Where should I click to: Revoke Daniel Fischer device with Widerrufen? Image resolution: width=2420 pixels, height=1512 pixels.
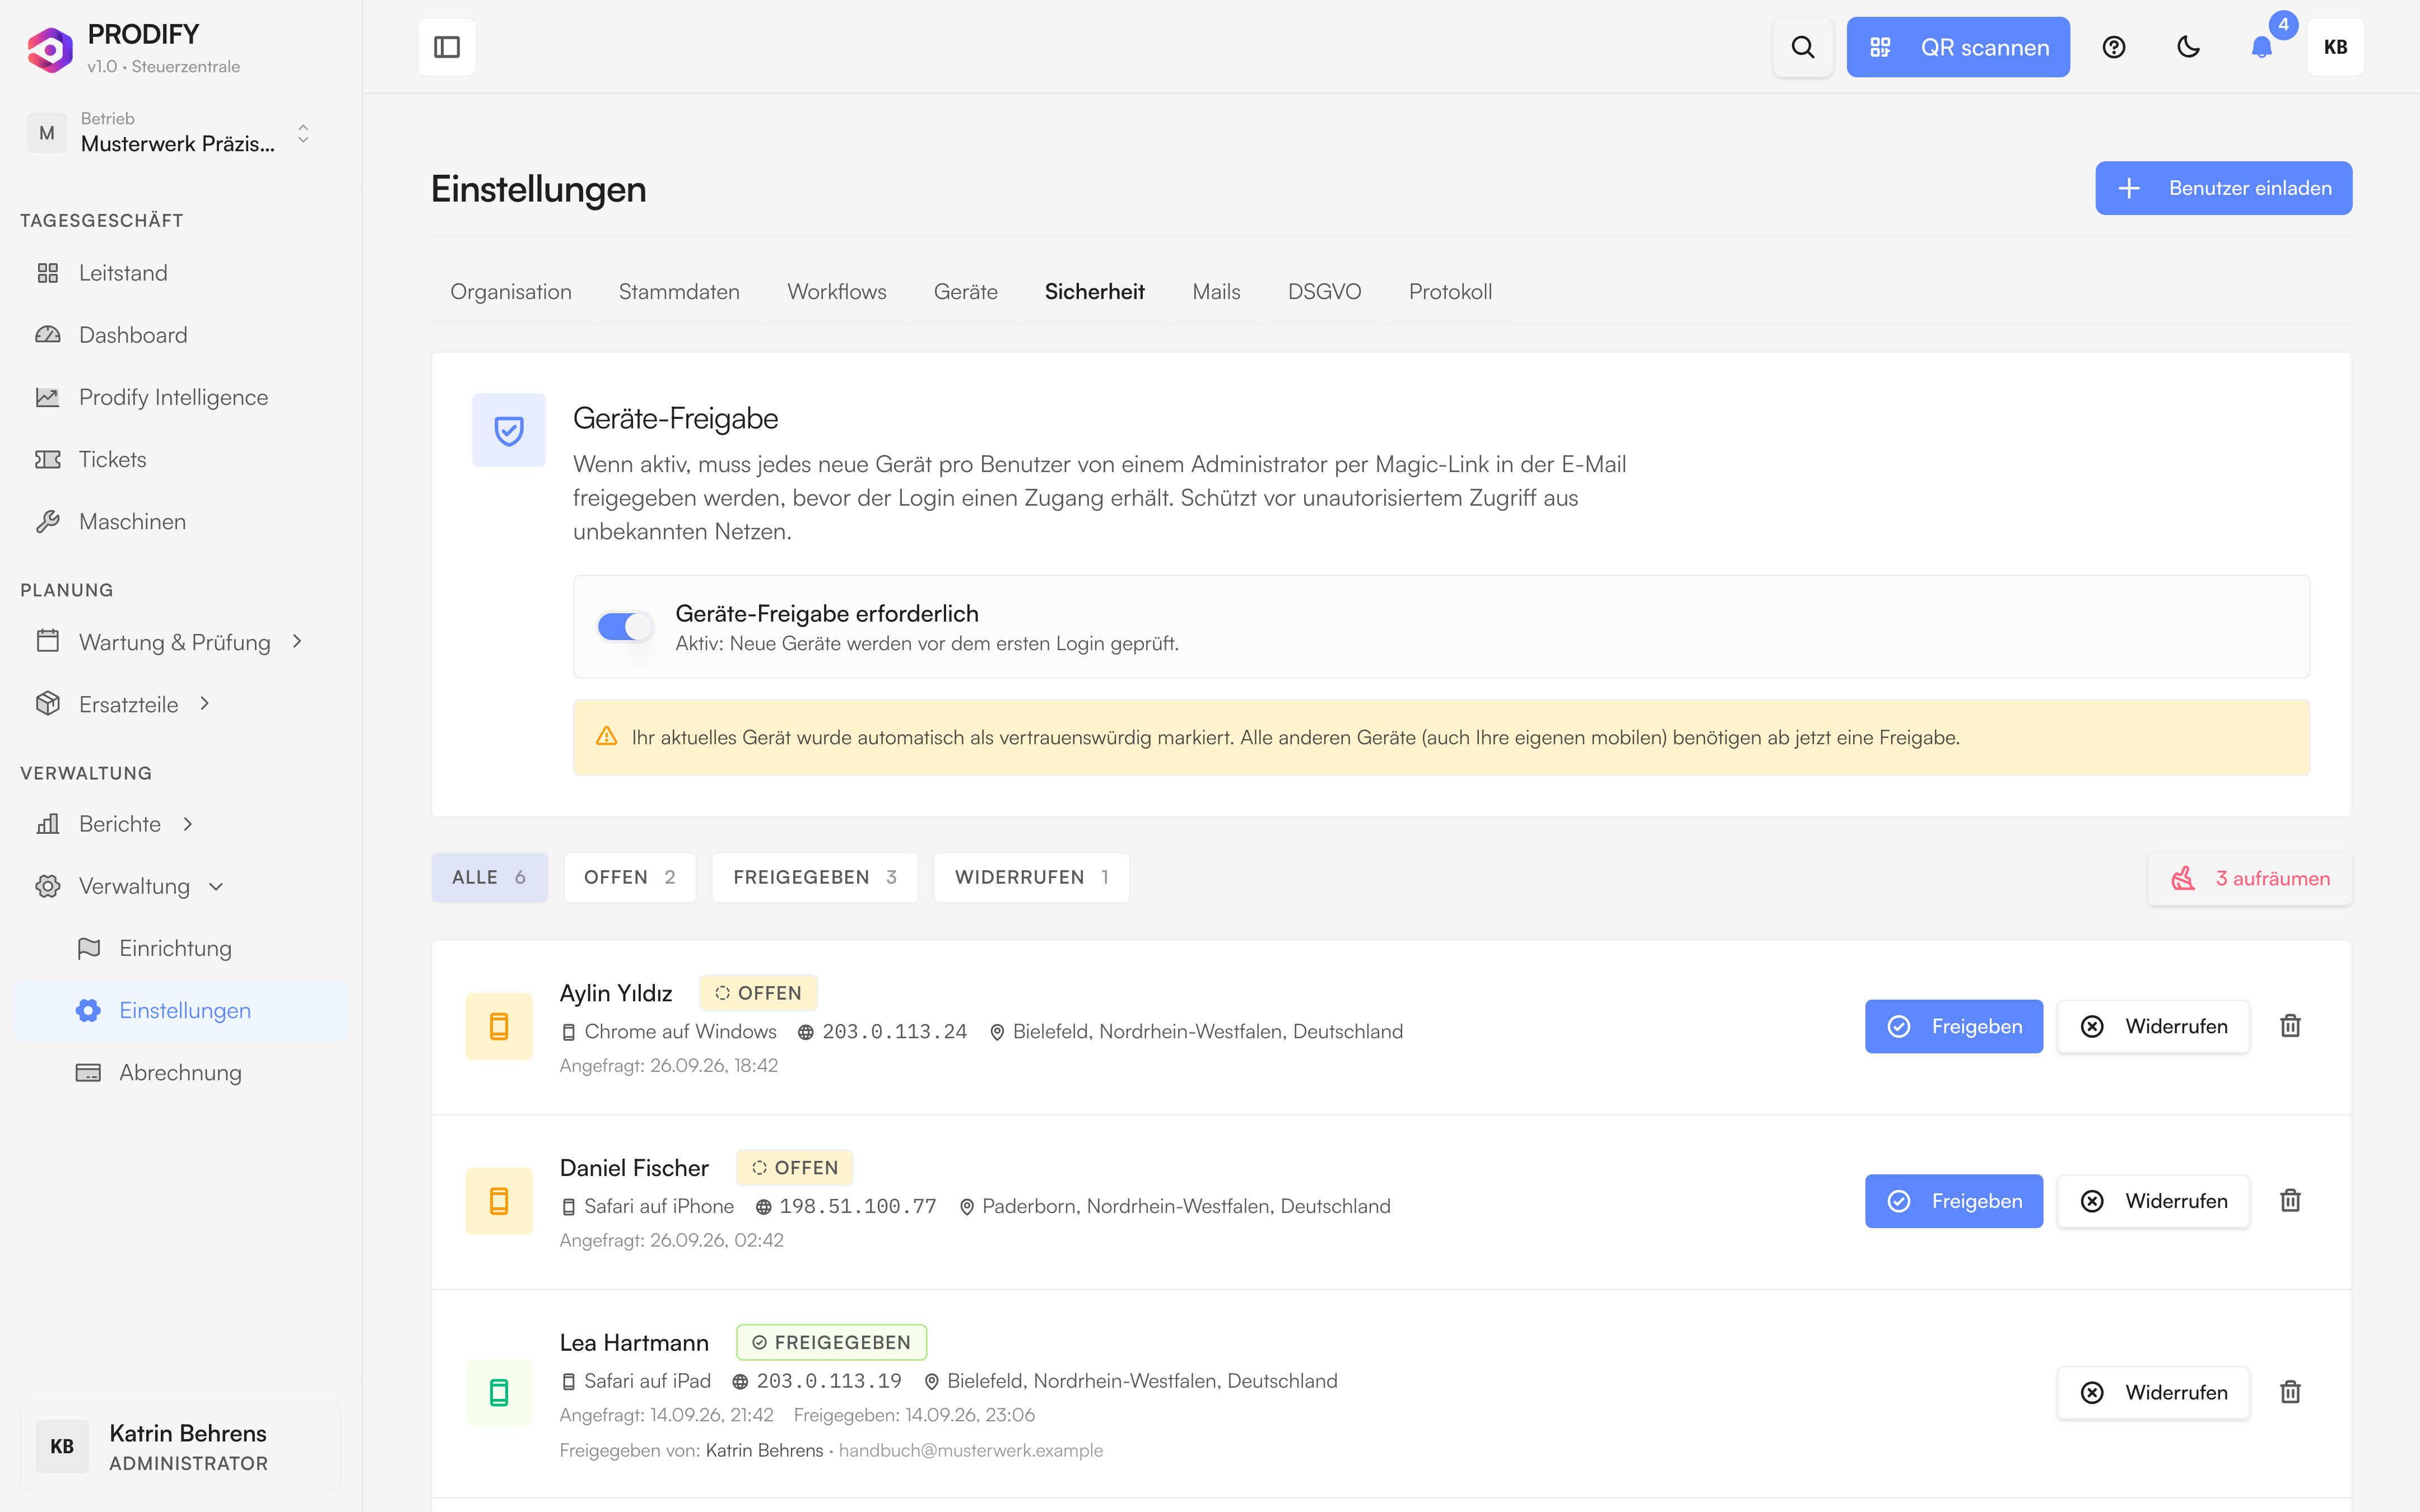coord(2153,1201)
